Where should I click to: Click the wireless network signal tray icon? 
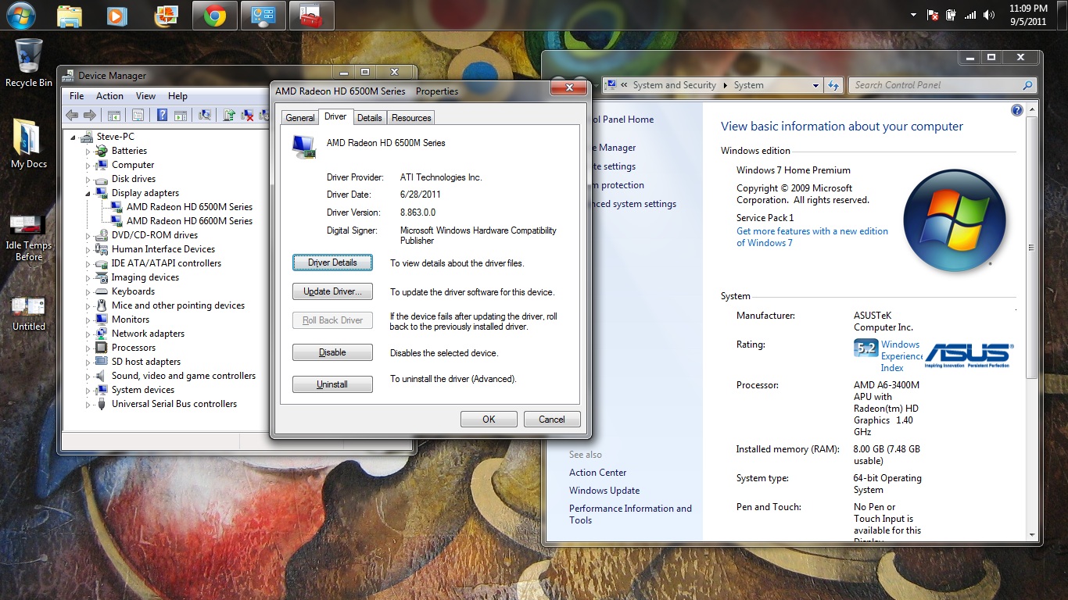click(x=970, y=15)
